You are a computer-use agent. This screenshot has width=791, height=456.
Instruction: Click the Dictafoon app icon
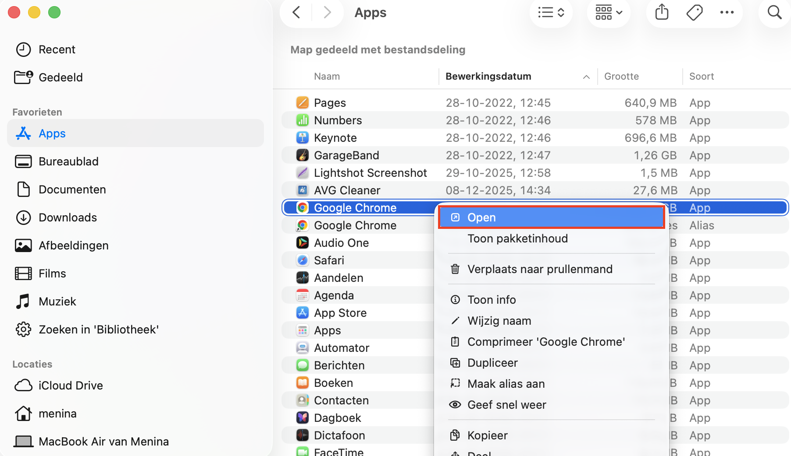(303, 435)
